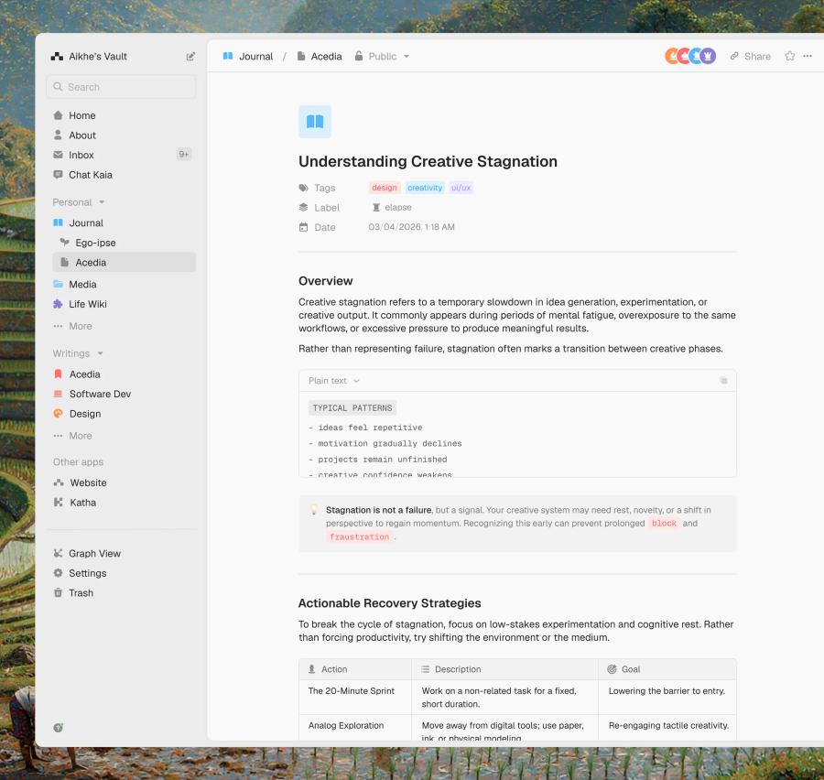Open the Public visibility dropdown
The image size is (824, 780).
[382, 56]
